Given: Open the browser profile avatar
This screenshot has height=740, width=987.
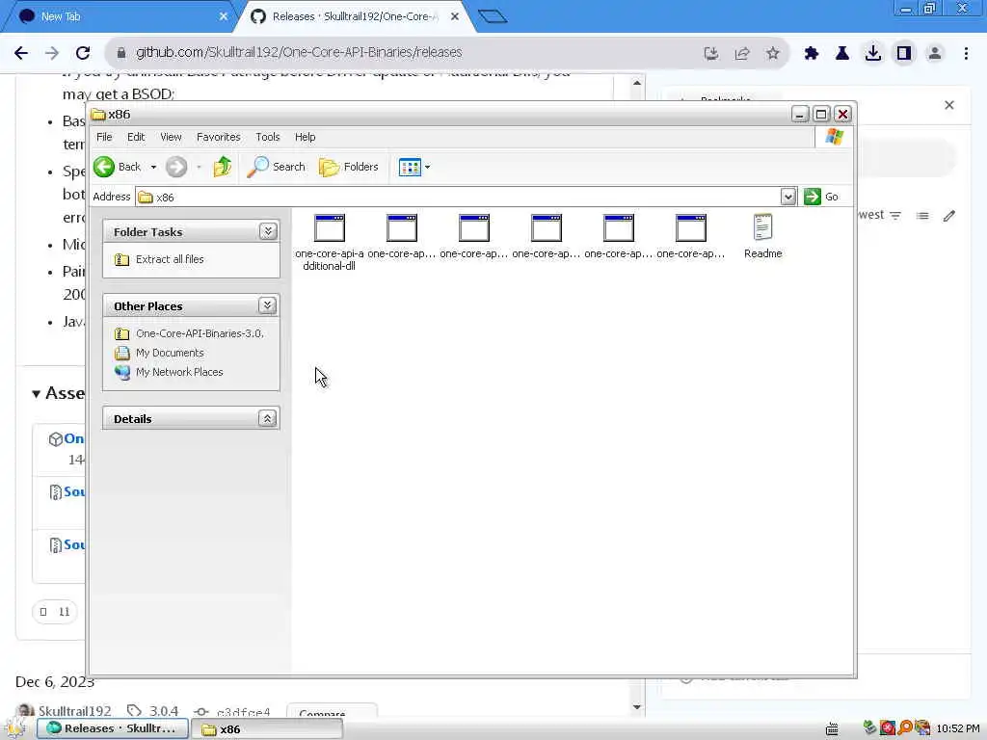Looking at the screenshot, I should [x=935, y=54].
